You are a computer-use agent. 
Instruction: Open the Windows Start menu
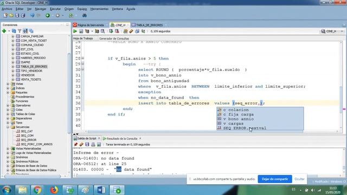(x=7, y=190)
